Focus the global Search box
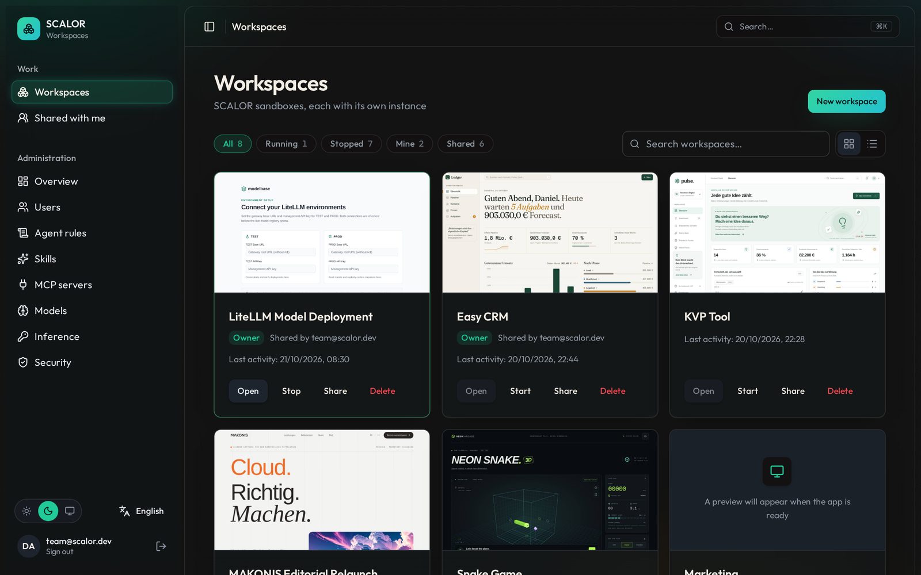 tap(808, 26)
